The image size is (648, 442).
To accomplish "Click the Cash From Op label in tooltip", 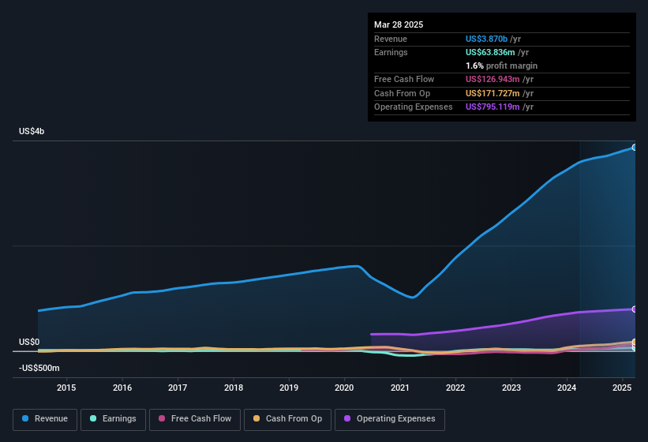I will (402, 93).
